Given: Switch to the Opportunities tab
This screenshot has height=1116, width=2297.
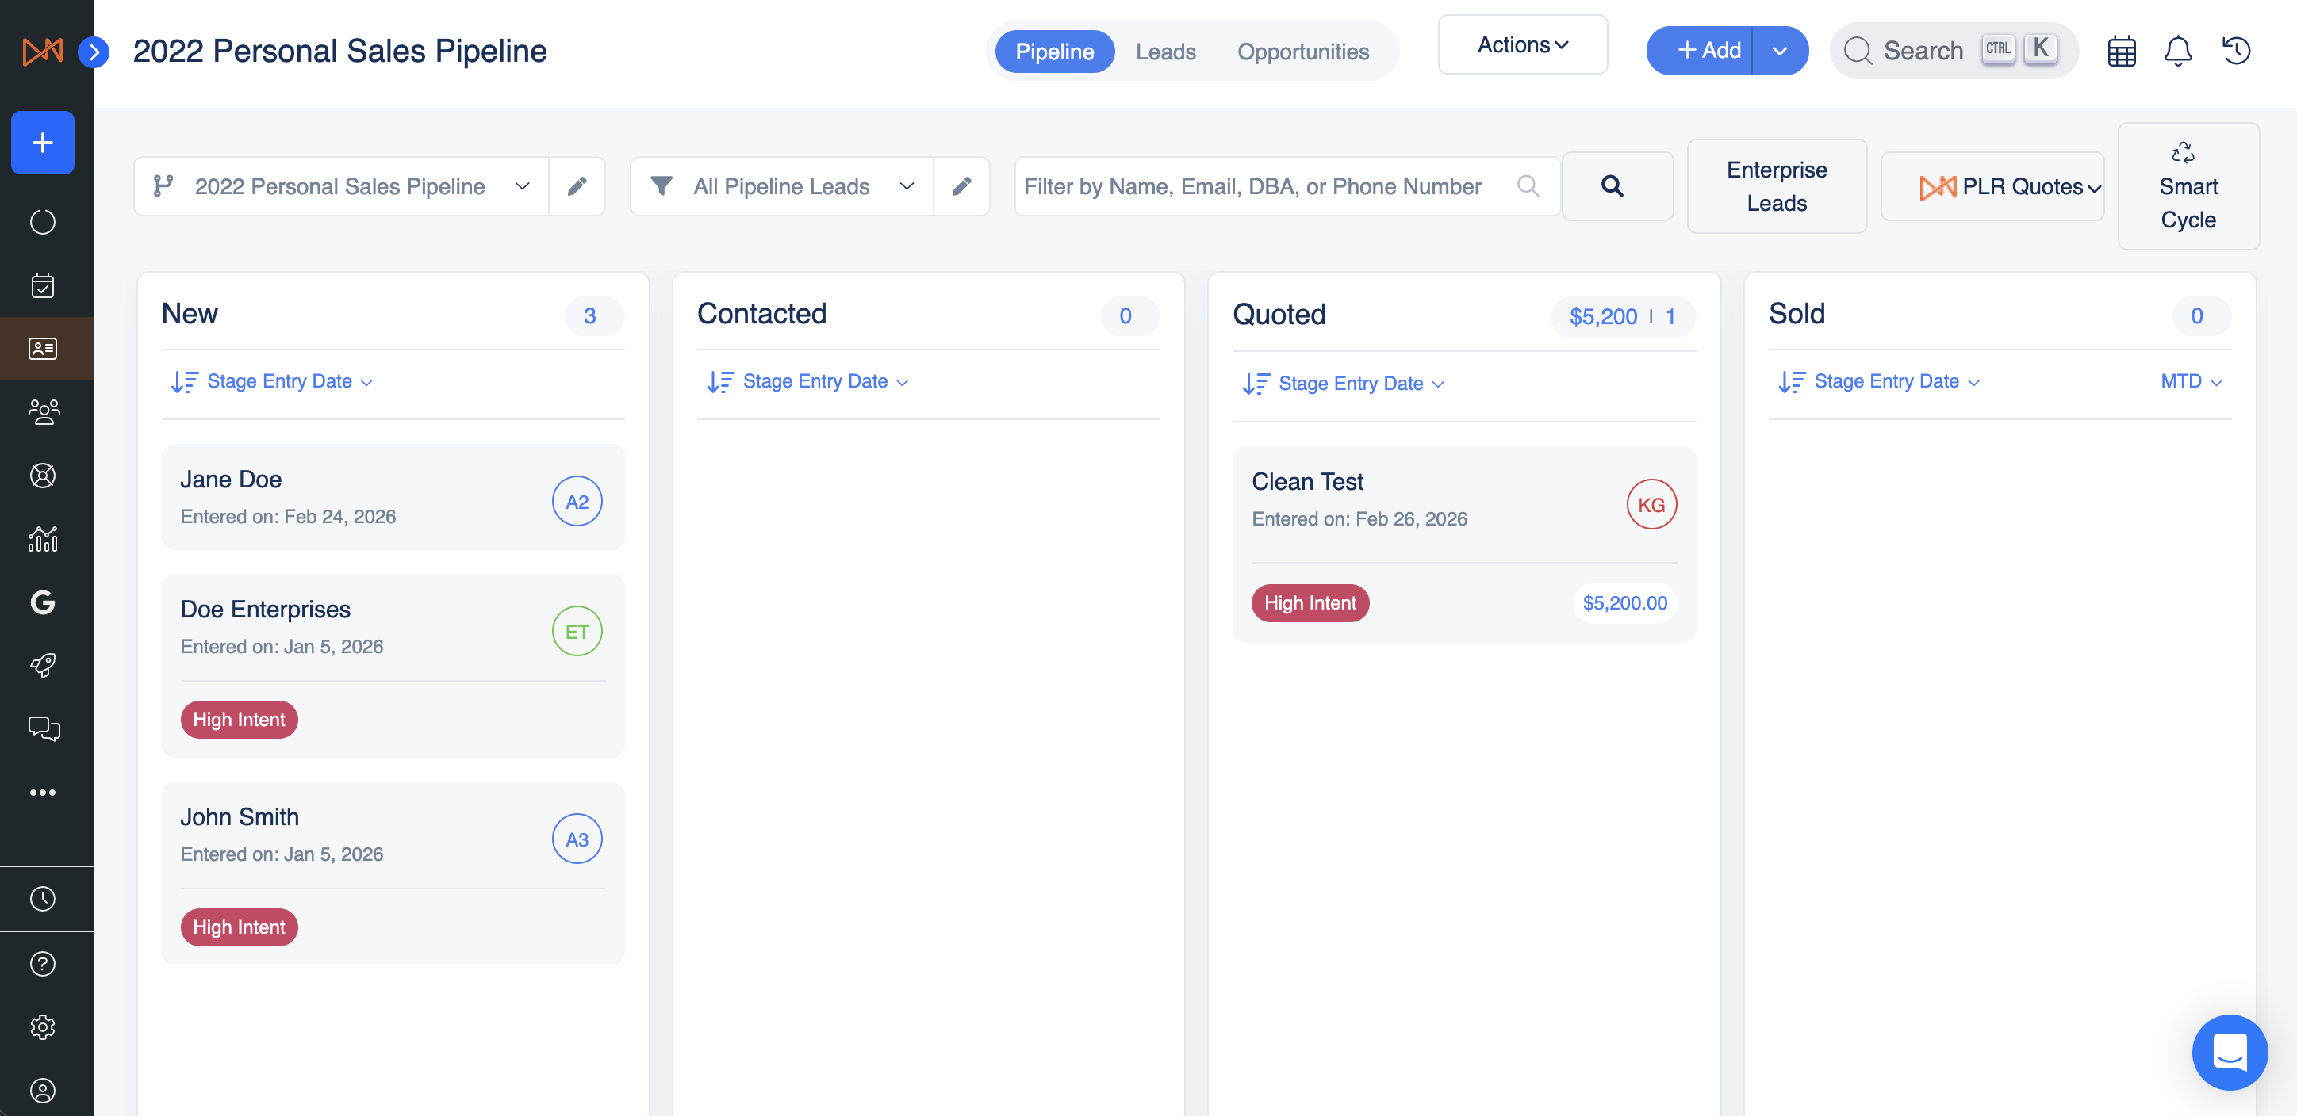Looking at the screenshot, I should [1302, 52].
